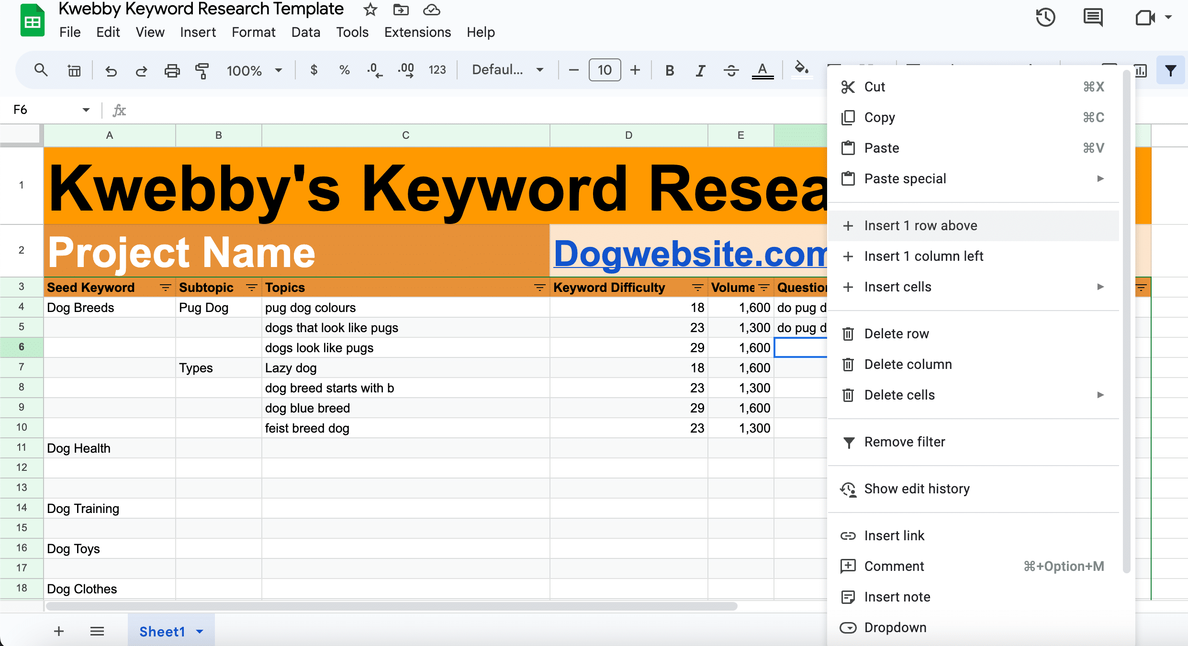This screenshot has height=646, width=1188.
Task: Open Subtopic column filter
Action: point(251,288)
